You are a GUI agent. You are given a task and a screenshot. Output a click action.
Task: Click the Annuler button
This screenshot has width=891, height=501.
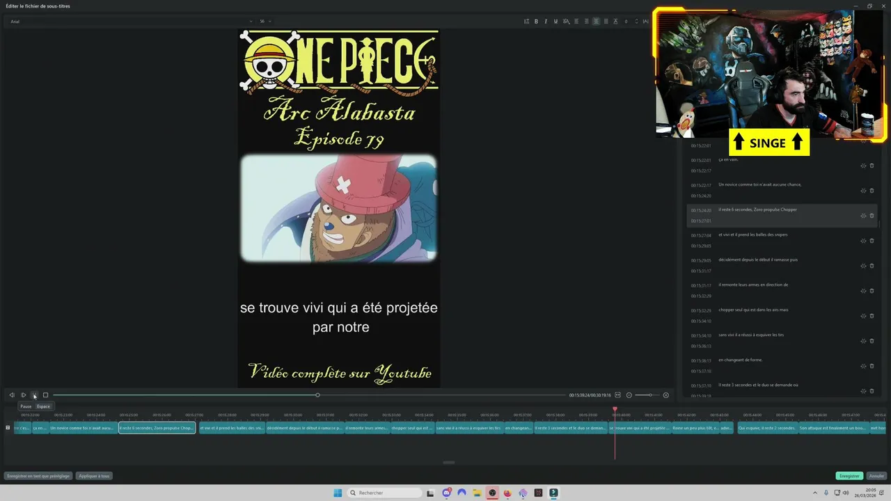pos(876,476)
